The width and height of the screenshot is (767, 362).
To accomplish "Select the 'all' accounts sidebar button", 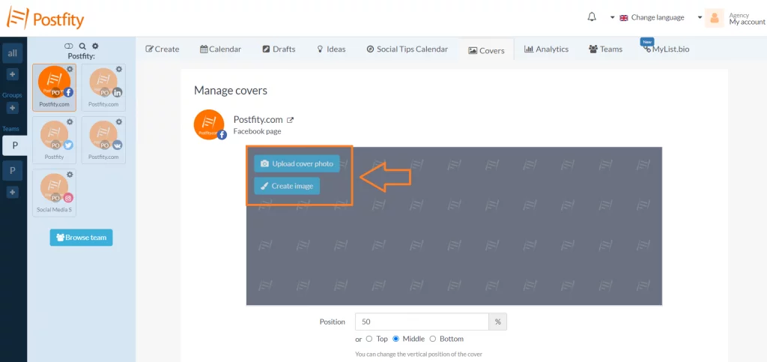I will (x=13, y=53).
